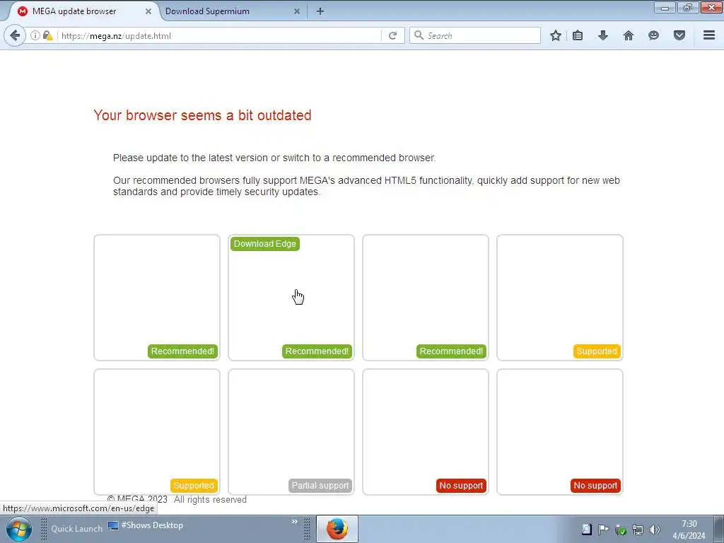Click the '© MEGA 2023' copyright text
724x543 pixels.
click(137, 500)
